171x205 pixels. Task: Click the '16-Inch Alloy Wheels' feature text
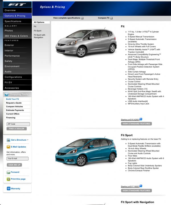(137, 149)
